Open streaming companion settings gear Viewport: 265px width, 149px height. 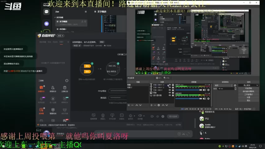[x=163, y=117]
